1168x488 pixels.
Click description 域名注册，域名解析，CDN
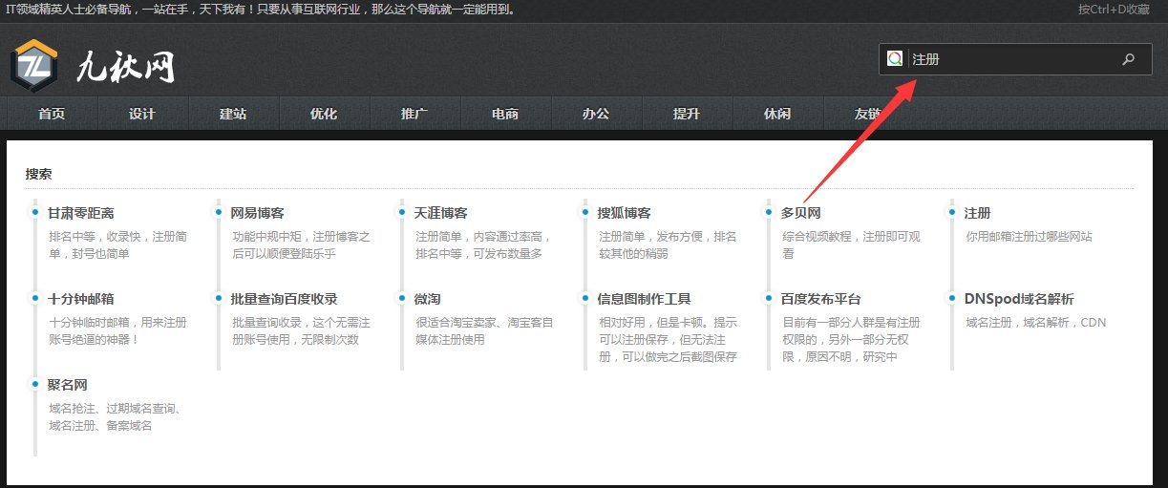[x=1036, y=322]
